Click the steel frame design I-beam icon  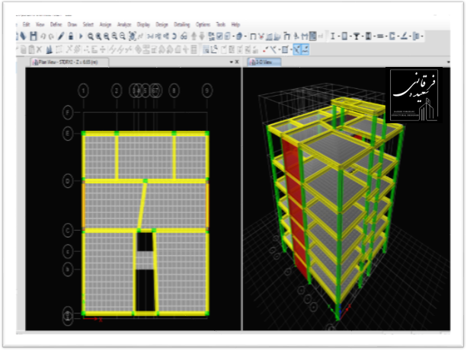pos(334,36)
